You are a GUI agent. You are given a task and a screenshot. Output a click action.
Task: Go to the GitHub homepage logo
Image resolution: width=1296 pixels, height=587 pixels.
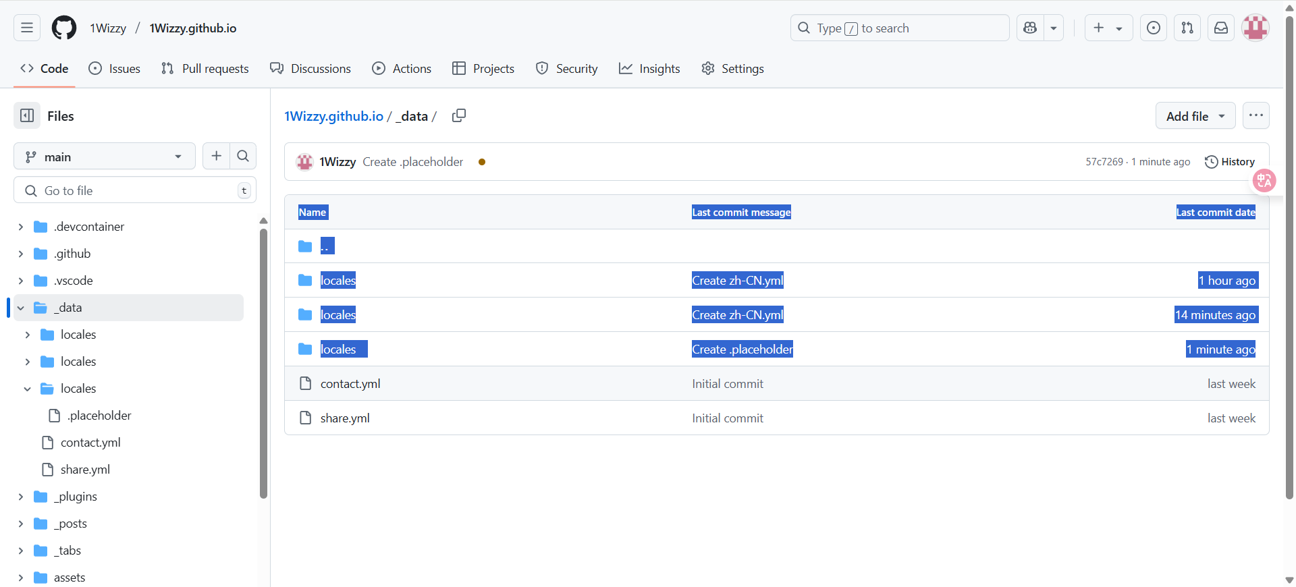[x=64, y=28]
